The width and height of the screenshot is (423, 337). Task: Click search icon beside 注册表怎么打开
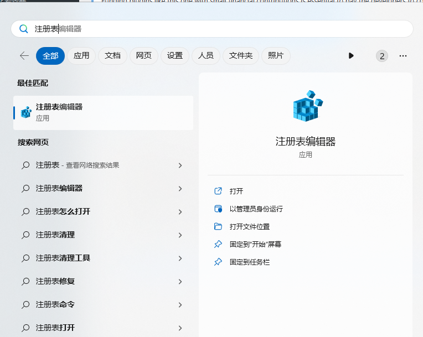coord(25,211)
